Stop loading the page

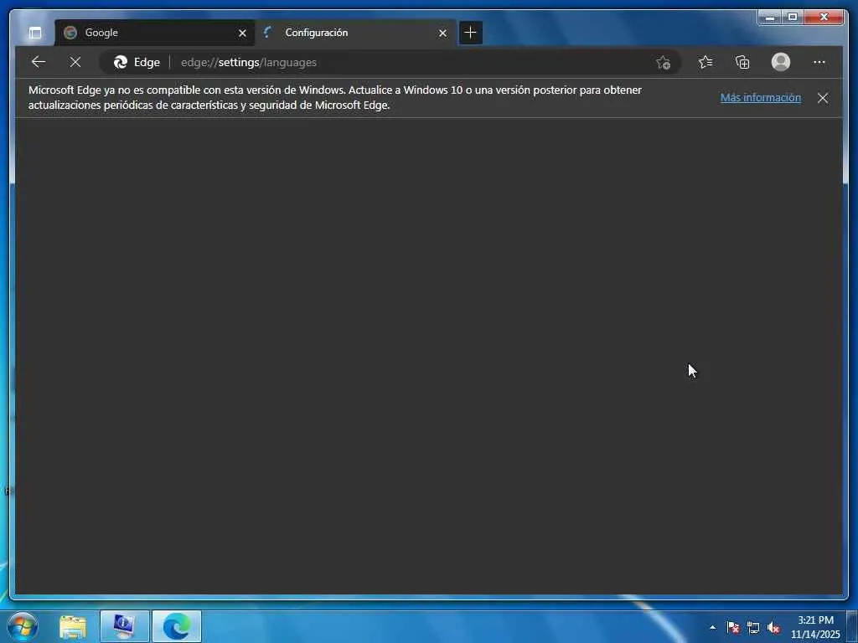click(75, 62)
